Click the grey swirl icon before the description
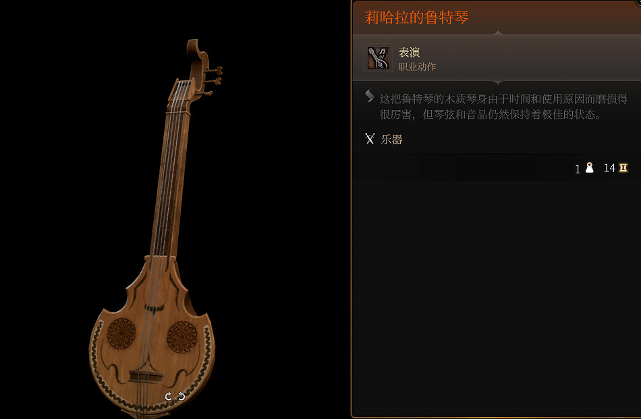This screenshot has height=419, width=641. click(x=370, y=96)
